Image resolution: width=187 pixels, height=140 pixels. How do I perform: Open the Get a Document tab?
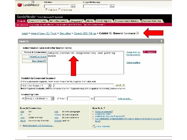tap(58, 21)
